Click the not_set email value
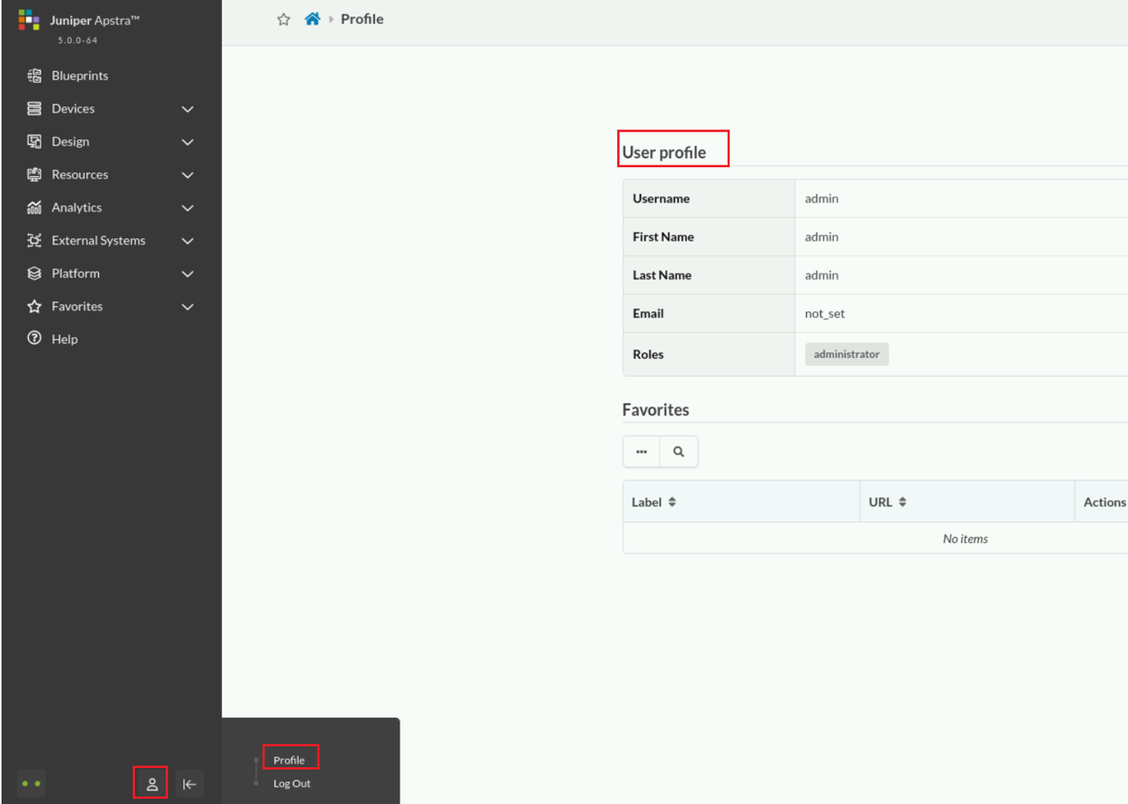Screen dimensions: 1128x804 [825, 314]
